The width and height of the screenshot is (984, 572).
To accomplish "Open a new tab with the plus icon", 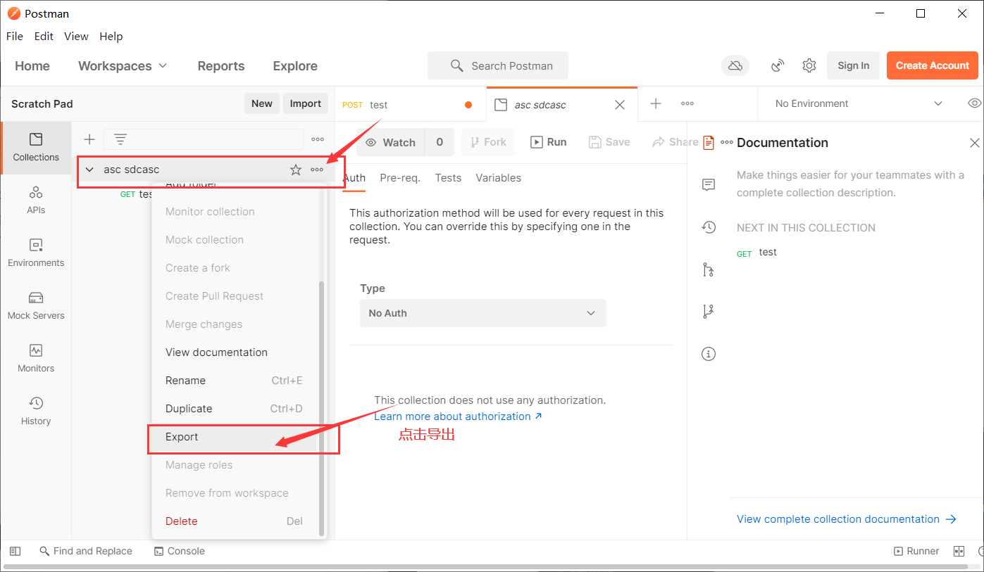I will pos(656,103).
